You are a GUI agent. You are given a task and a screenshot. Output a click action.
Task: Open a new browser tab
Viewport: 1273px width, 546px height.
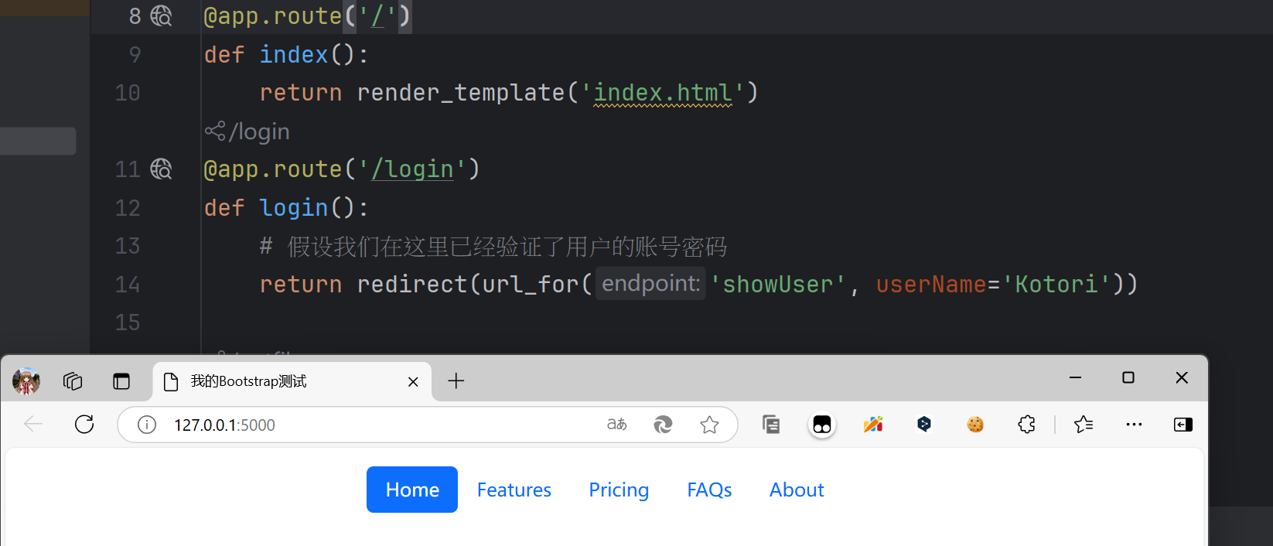pyautogui.click(x=456, y=381)
